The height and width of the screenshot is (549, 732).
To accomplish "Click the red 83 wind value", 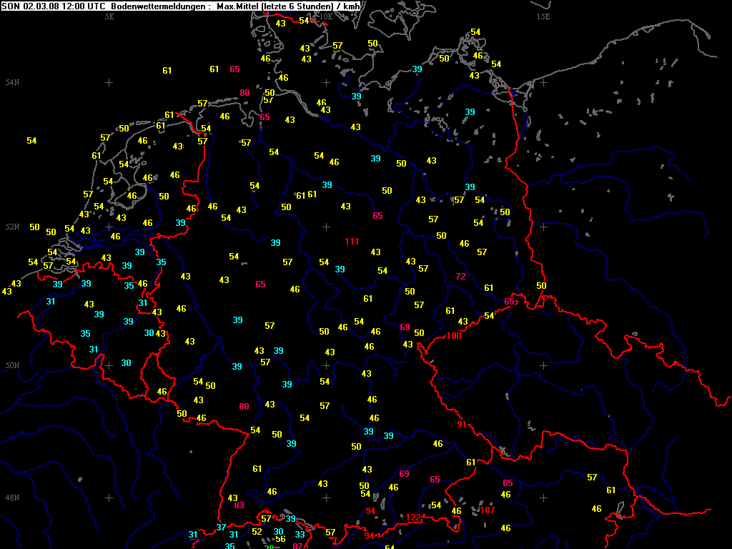I will 239,505.
